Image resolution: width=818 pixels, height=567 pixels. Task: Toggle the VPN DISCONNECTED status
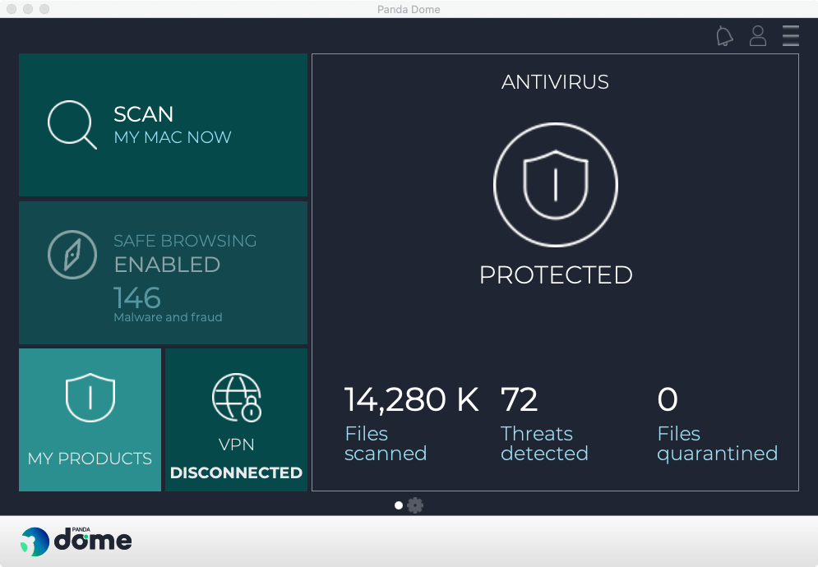click(x=236, y=472)
